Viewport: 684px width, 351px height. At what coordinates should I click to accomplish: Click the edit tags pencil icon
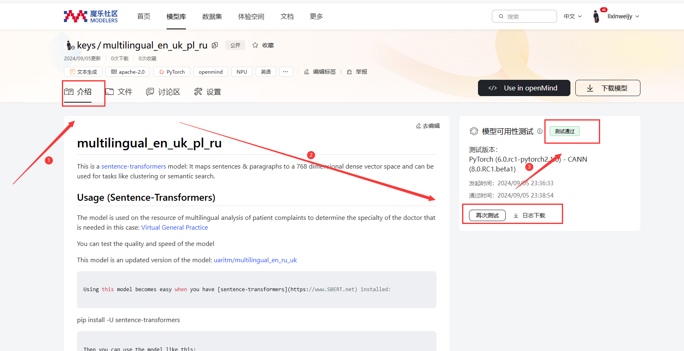pos(307,72)
